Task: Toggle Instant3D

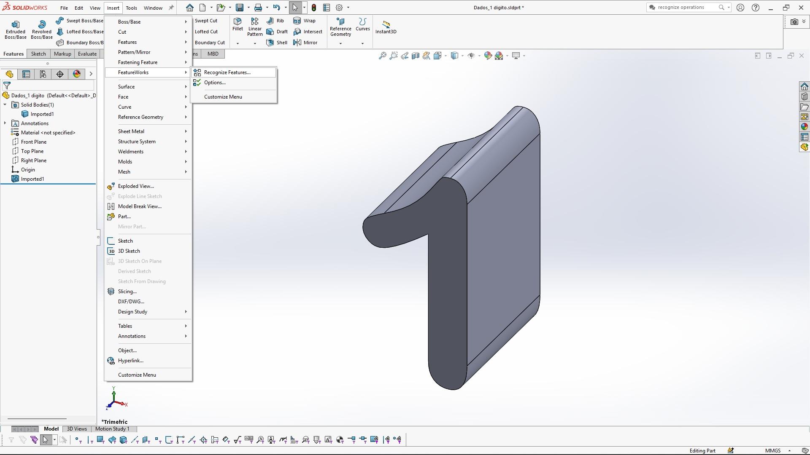Action: pos(386,27)
